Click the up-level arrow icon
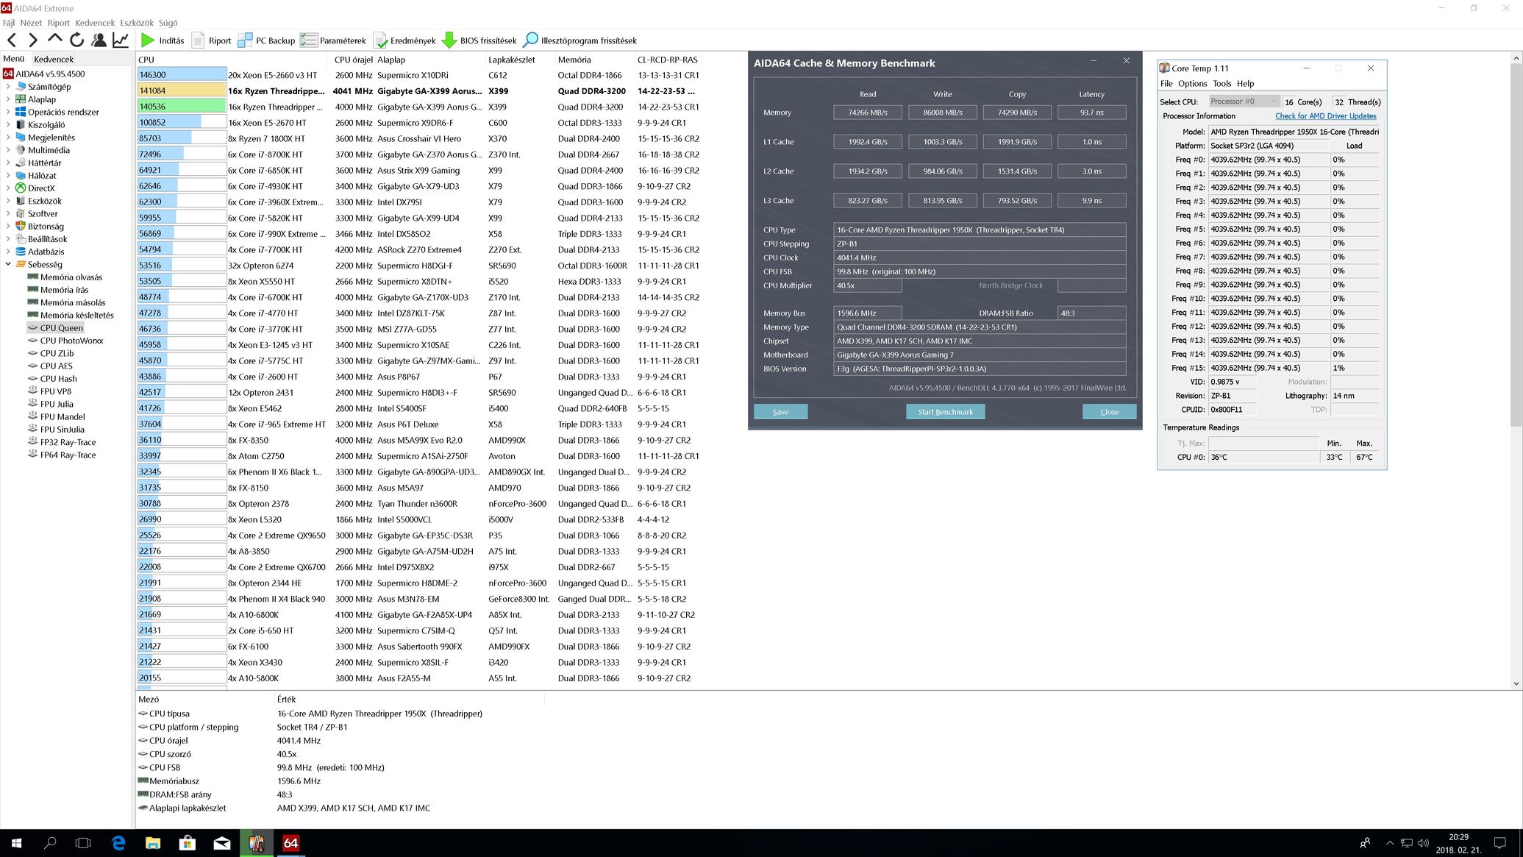The height and width of the screenshot is (857, 1523). coord(54,40)
